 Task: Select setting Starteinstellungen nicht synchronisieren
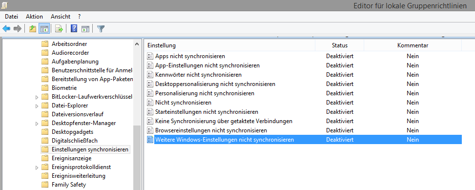click(207, 112)
